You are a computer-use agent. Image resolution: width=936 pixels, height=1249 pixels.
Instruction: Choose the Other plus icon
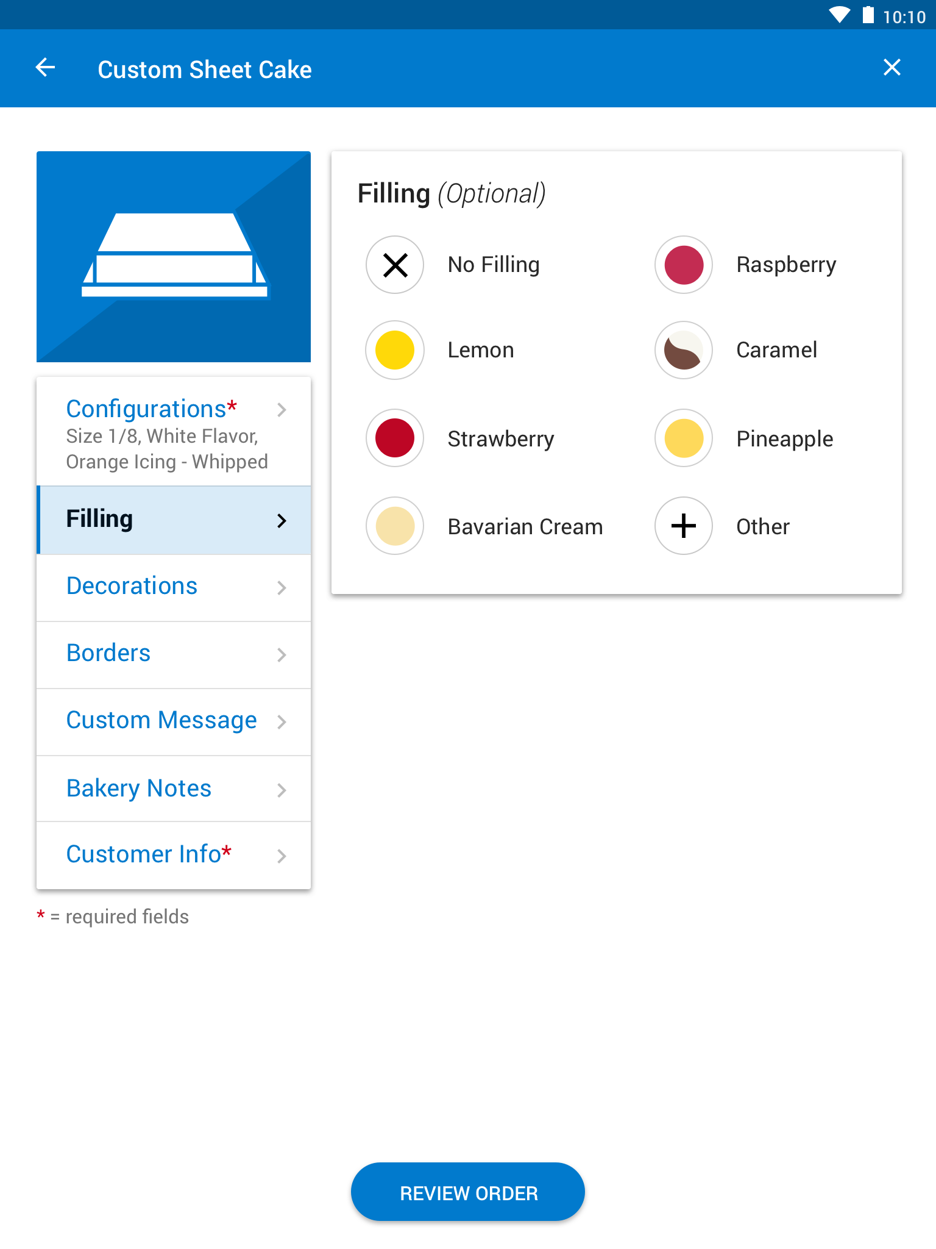pos(684,526)
